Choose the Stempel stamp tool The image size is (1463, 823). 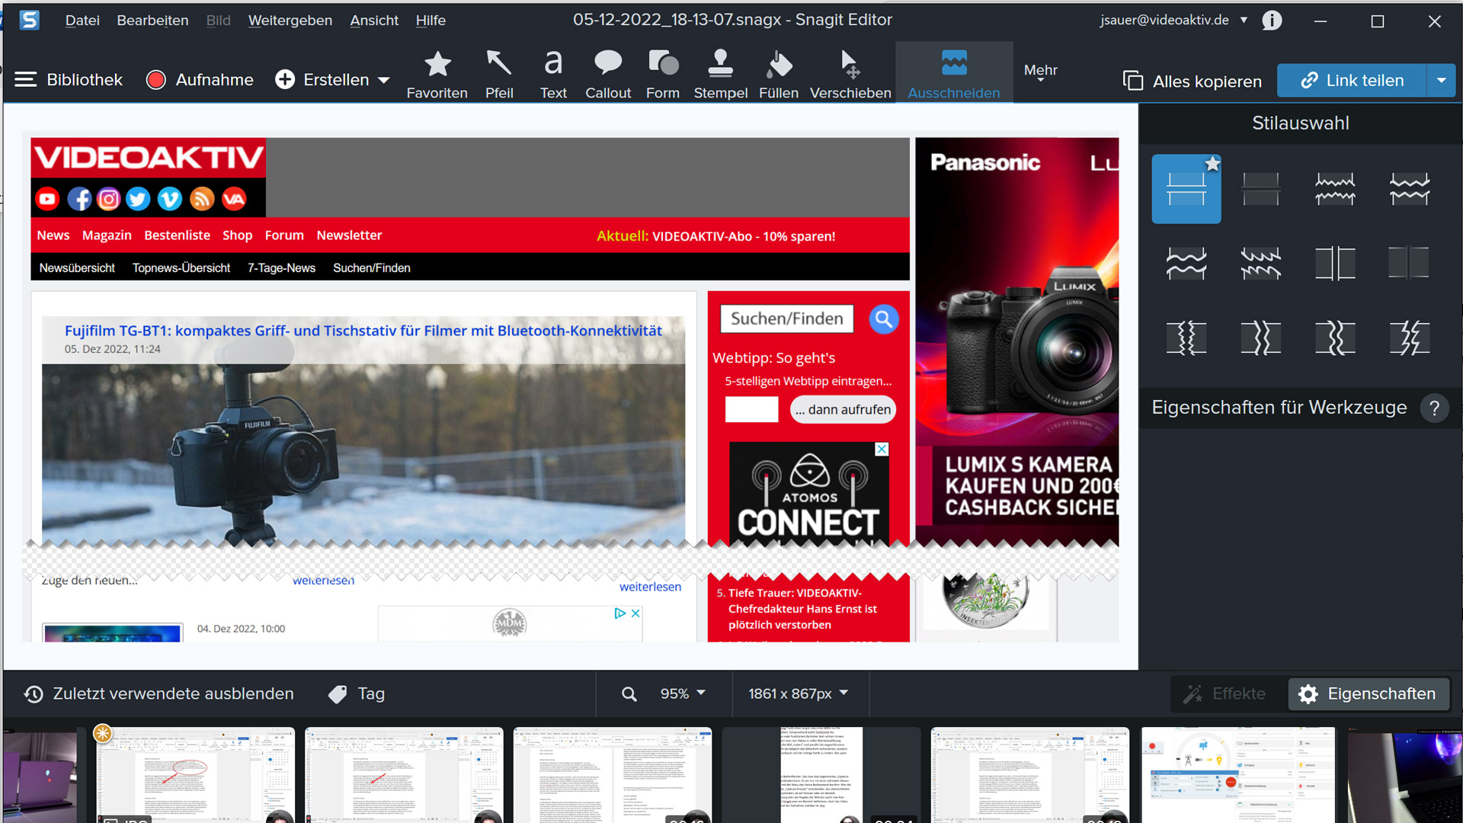pyautogui.click(x=720, y=74)
